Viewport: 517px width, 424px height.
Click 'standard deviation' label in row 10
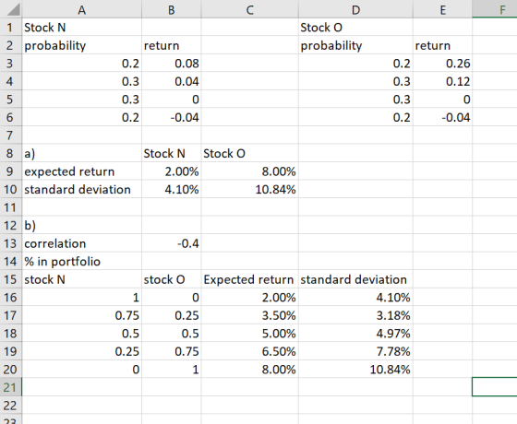point(82,189)
